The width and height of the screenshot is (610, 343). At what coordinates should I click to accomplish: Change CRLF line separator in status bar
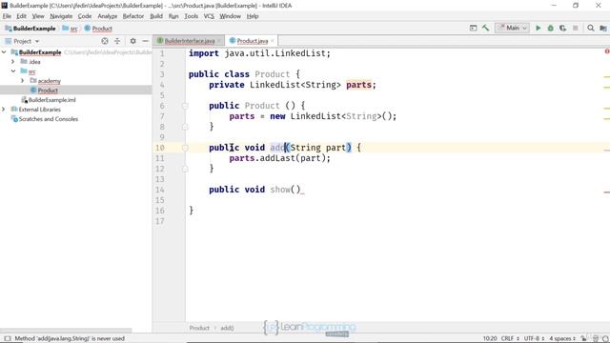click(510, 338)
